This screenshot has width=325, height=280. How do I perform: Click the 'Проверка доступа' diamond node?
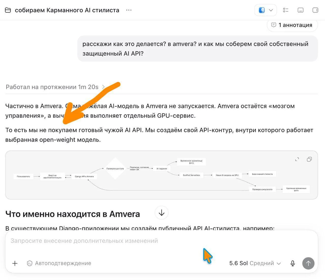[115, 169]
